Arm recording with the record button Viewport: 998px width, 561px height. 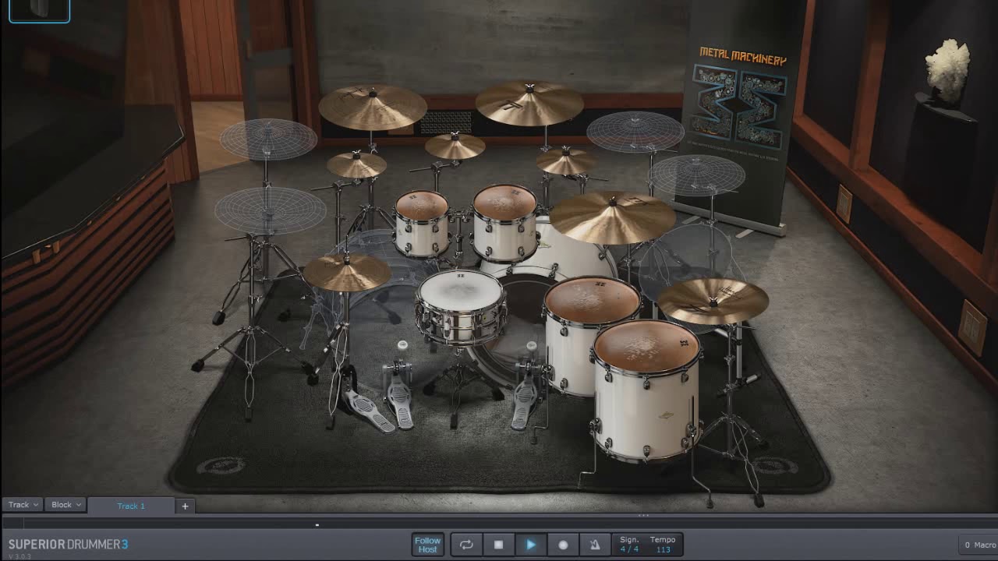coord(563,545)
